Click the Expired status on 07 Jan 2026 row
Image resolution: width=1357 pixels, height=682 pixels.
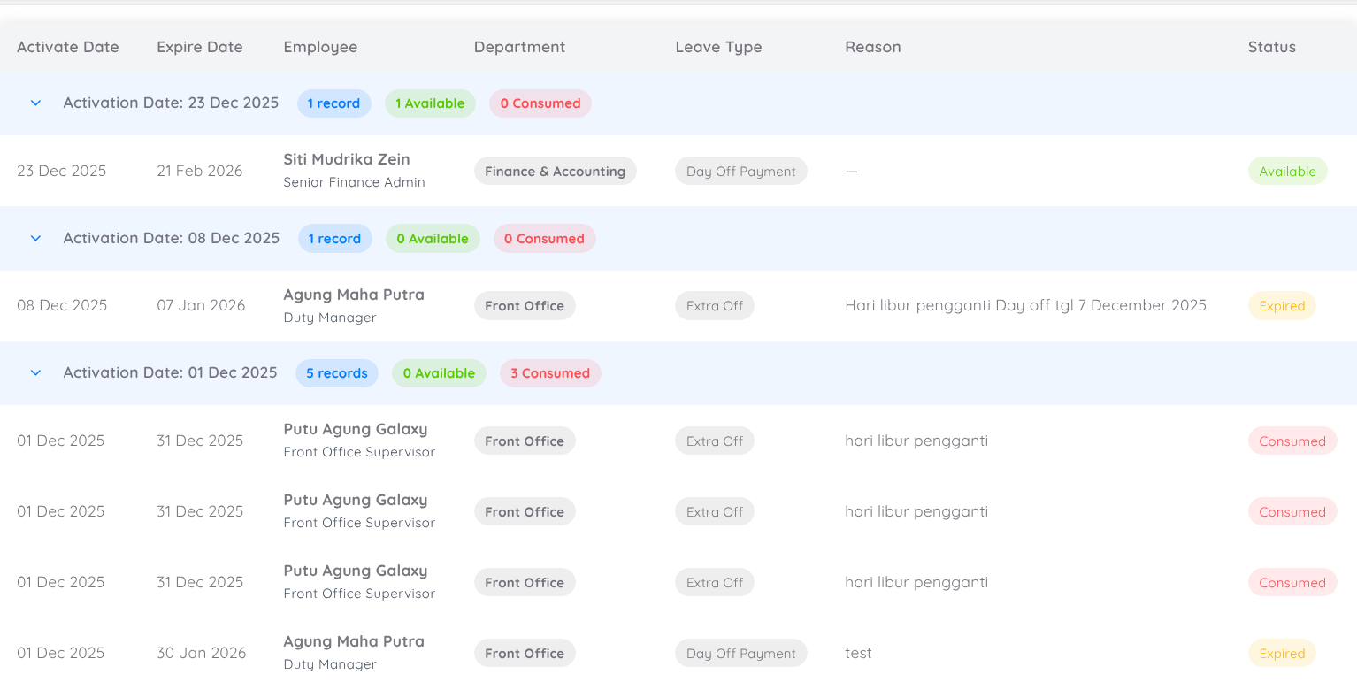pos(1282,306)
